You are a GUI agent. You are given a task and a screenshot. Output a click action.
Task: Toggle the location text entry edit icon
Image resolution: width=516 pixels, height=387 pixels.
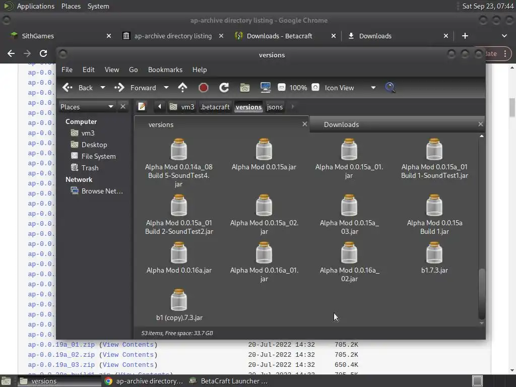pyautogui.click(x=142, y=107)
